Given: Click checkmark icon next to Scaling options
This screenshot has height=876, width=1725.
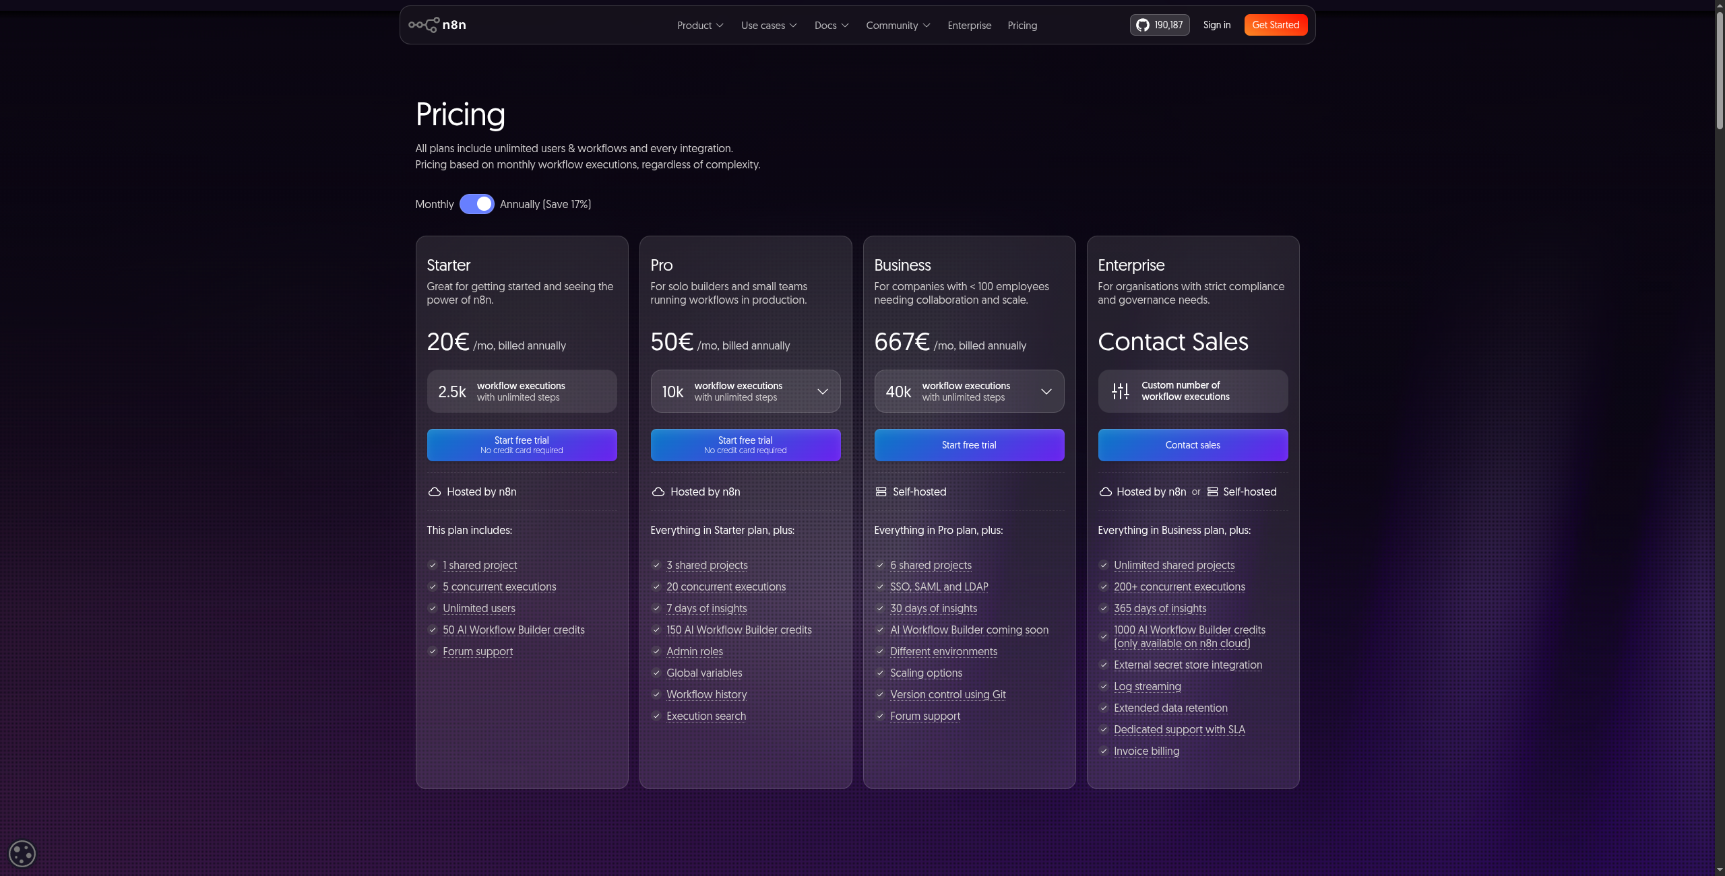Looking at the screenshot, I should coord(880,673).
